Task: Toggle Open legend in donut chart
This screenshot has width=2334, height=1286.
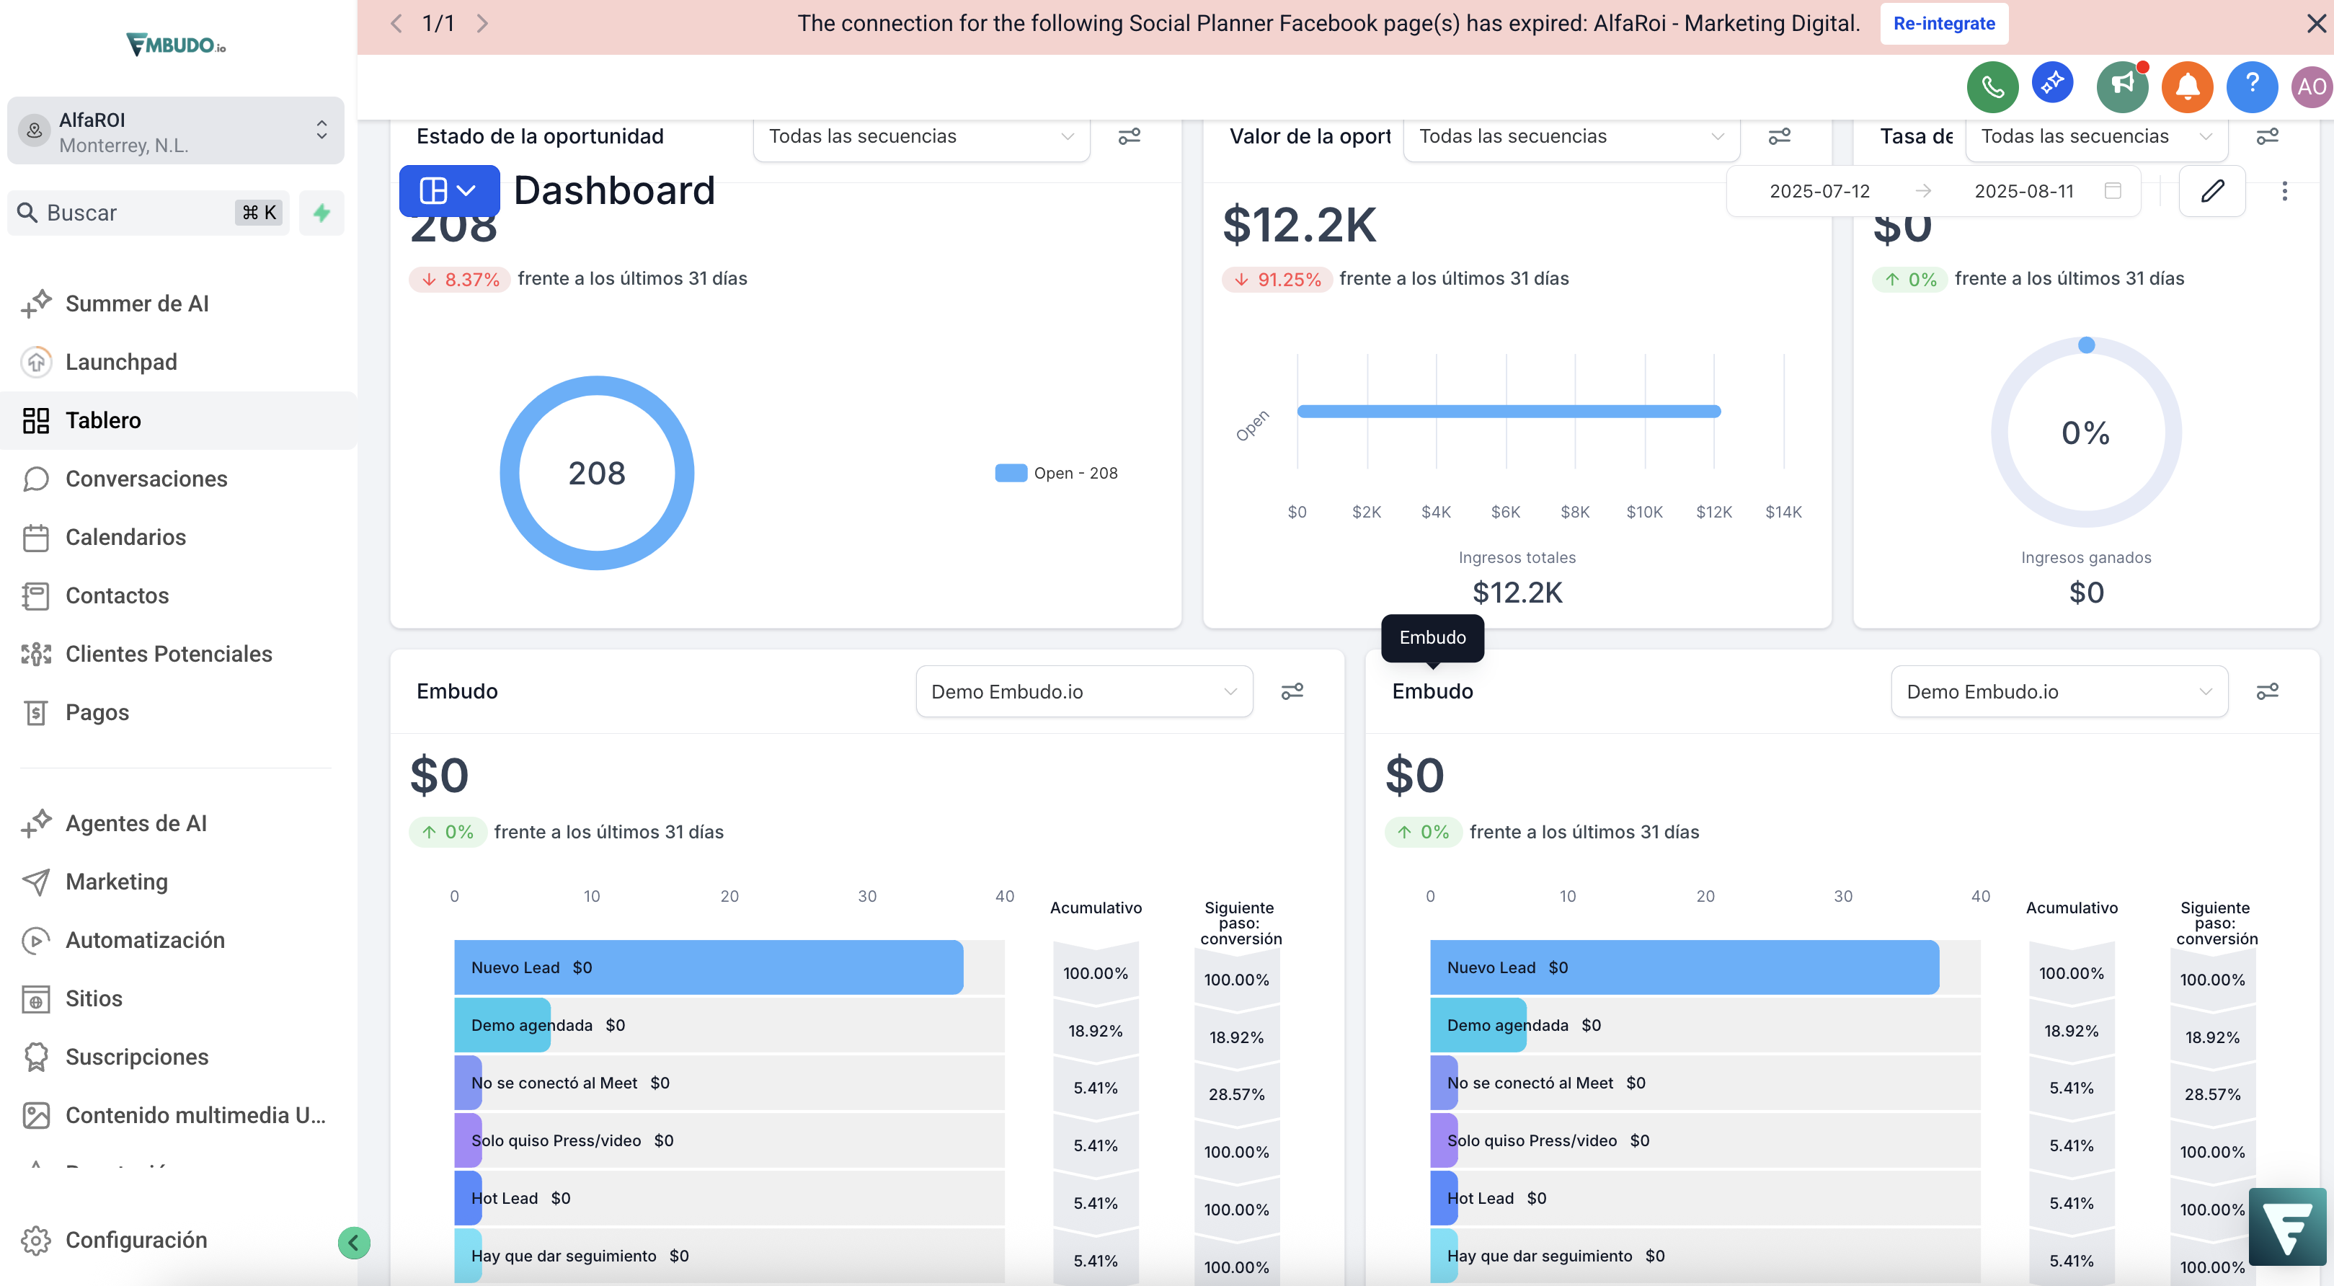Action: click(1057, 473)
